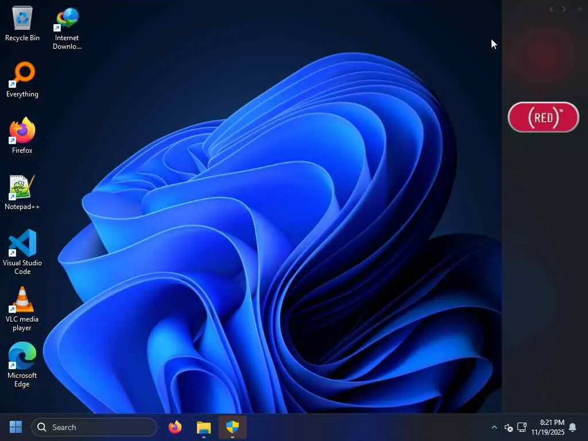Click the muted volume tray icon
The image size is (588, 441).
[x=509, y=427]
